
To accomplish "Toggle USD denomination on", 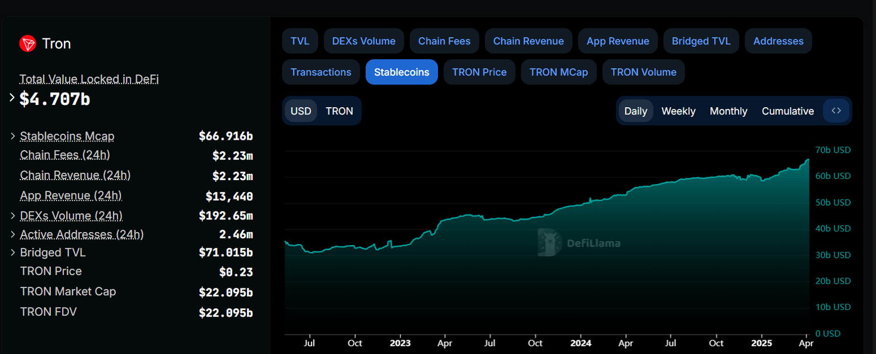I will click(x=301, y=111).
